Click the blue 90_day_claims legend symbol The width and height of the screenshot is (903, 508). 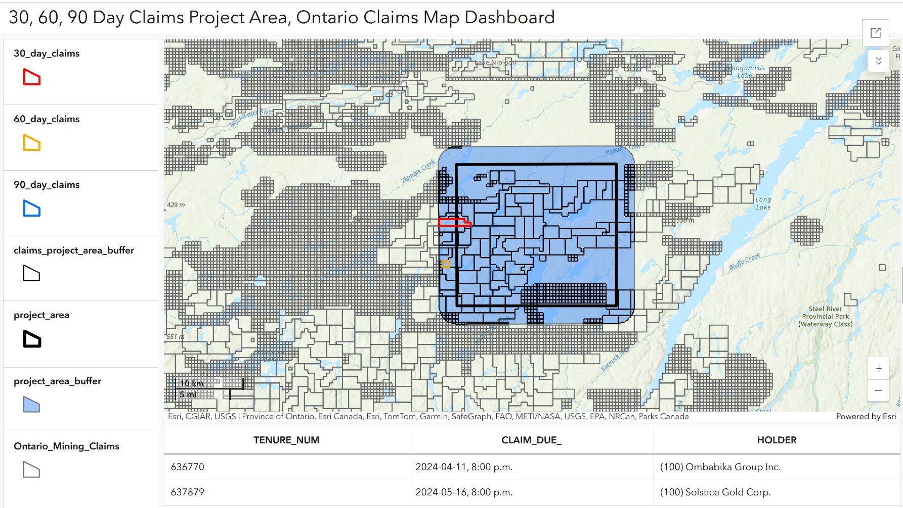[31, 209]
